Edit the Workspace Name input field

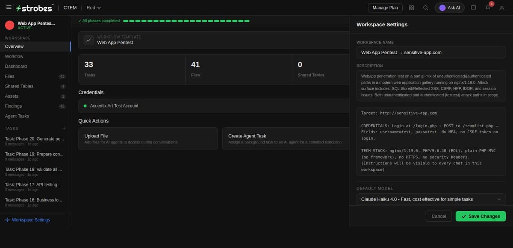(x=431, y=53)
